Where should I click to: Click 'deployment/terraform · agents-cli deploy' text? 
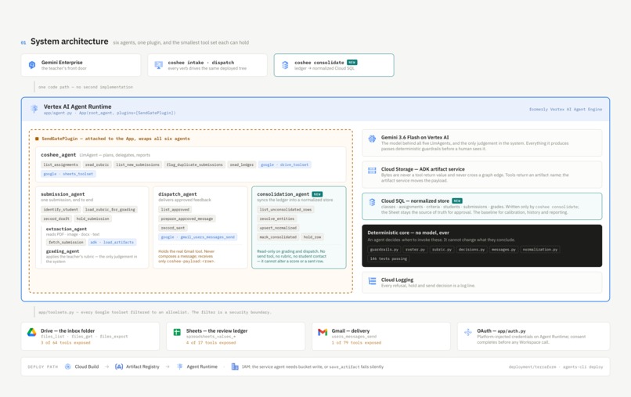555,366
